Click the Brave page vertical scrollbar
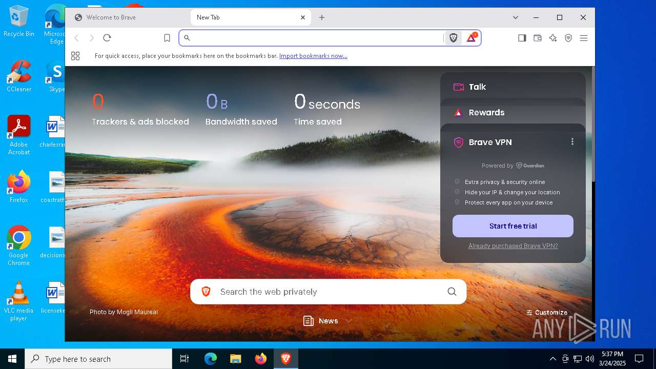Image resolution: width=656 pixels, height=369 pixels. pos(593,125)
